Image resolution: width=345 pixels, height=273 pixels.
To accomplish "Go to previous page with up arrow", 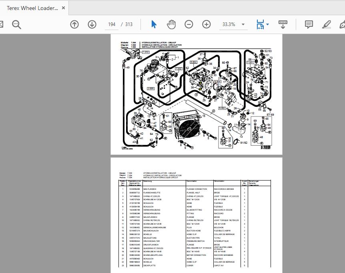I will coord(74,24).
